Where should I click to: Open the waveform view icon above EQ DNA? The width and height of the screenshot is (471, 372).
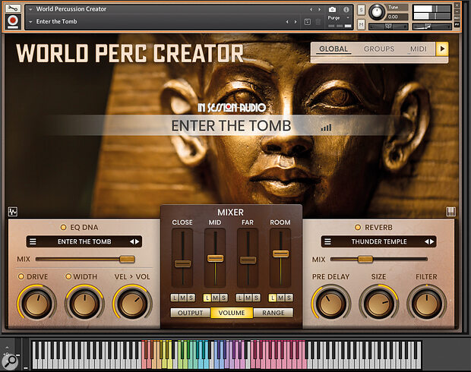(x=13, y=212)
